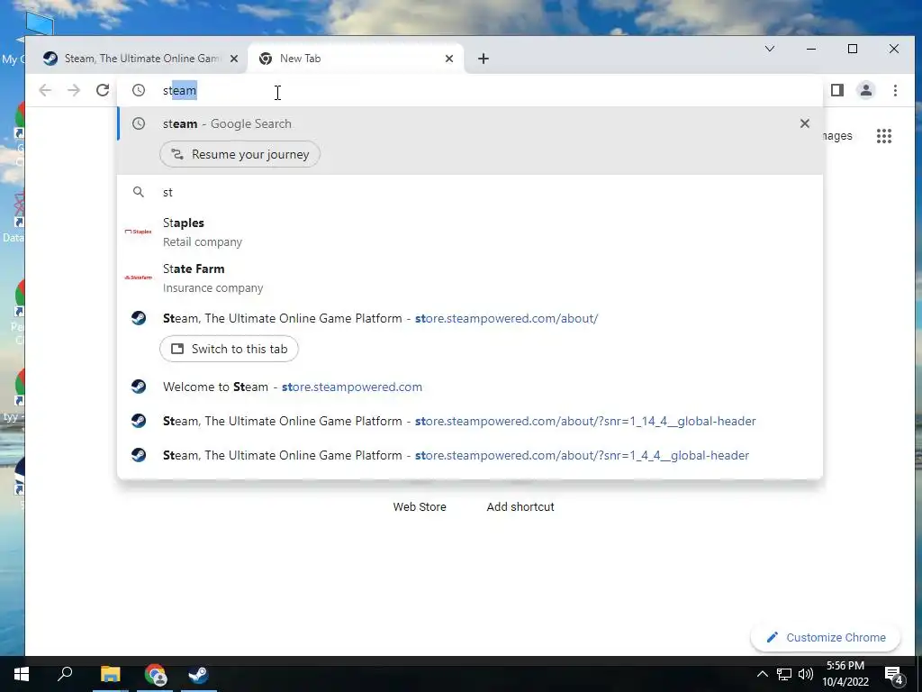Screen dimensions: 922x692
Task: Open the taskbar search magnifier
Action: (65, 674)
